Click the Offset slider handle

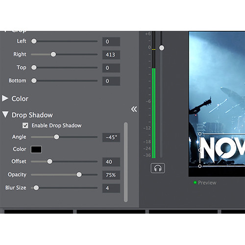click(50, 162)
